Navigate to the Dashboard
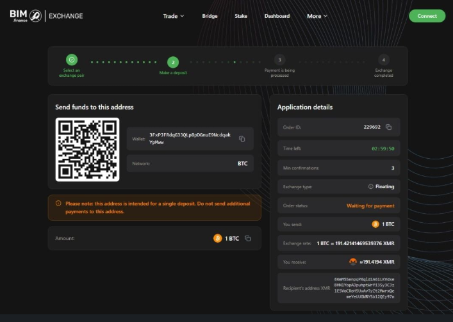 277,16
